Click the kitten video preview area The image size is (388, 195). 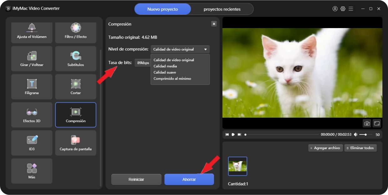[302, 73]
